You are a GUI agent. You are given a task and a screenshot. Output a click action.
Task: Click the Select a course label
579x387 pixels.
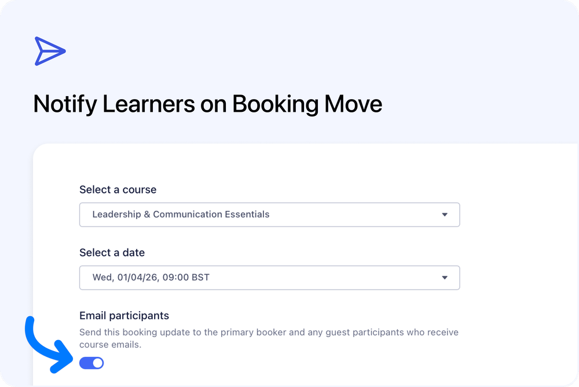[118, 189]
